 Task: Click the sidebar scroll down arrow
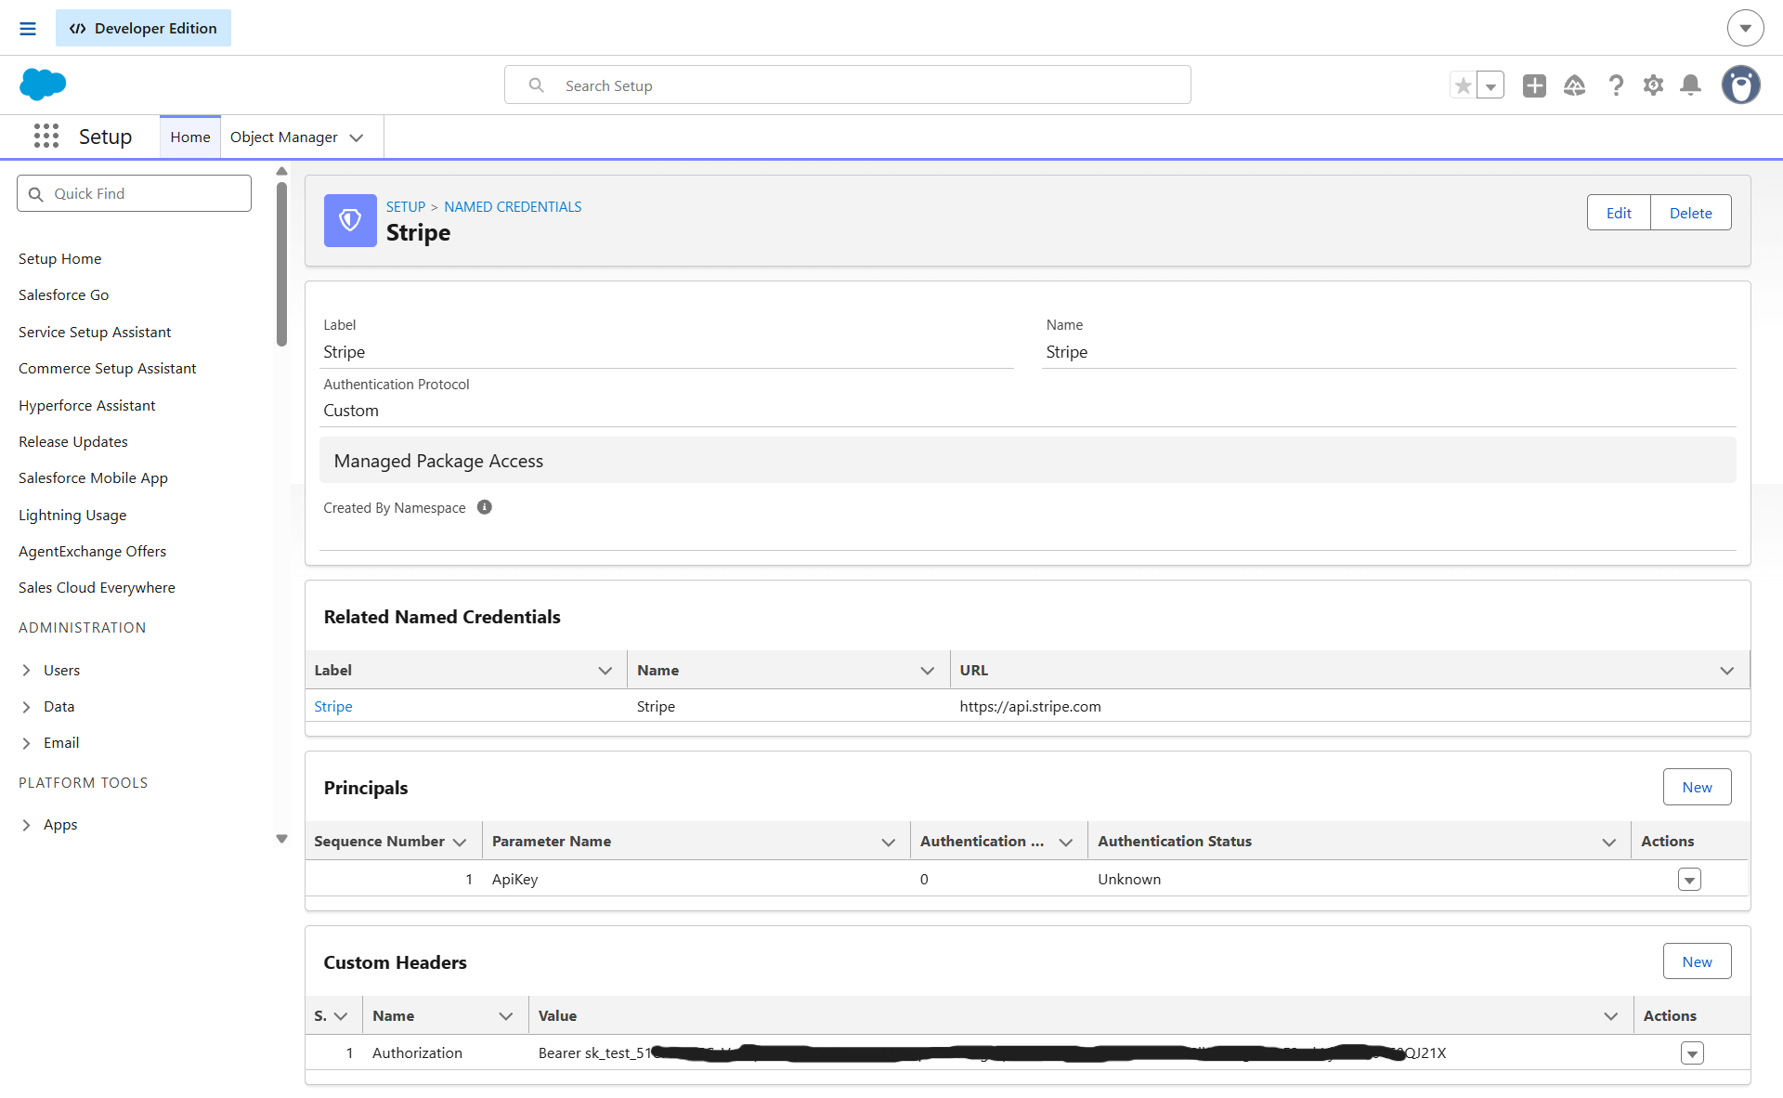(281, 839)
